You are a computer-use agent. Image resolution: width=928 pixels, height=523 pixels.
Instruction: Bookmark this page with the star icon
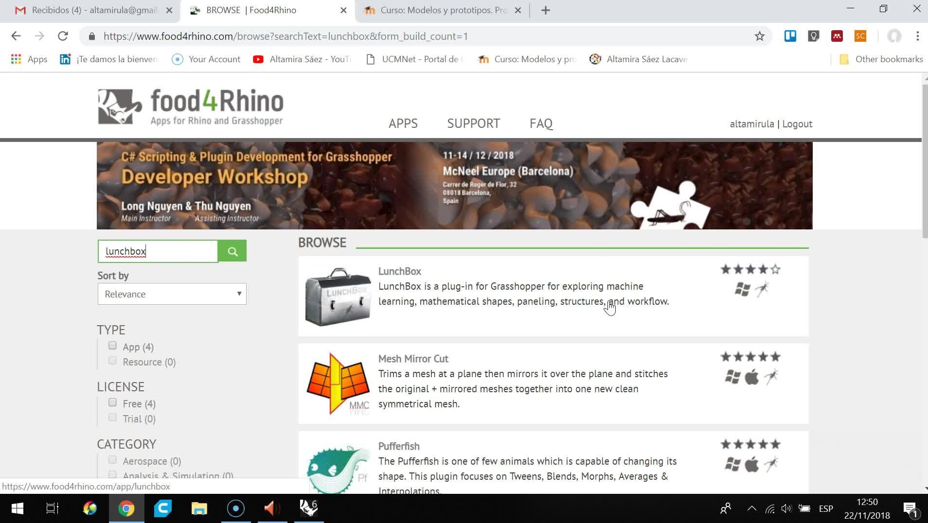coord(759,36)
